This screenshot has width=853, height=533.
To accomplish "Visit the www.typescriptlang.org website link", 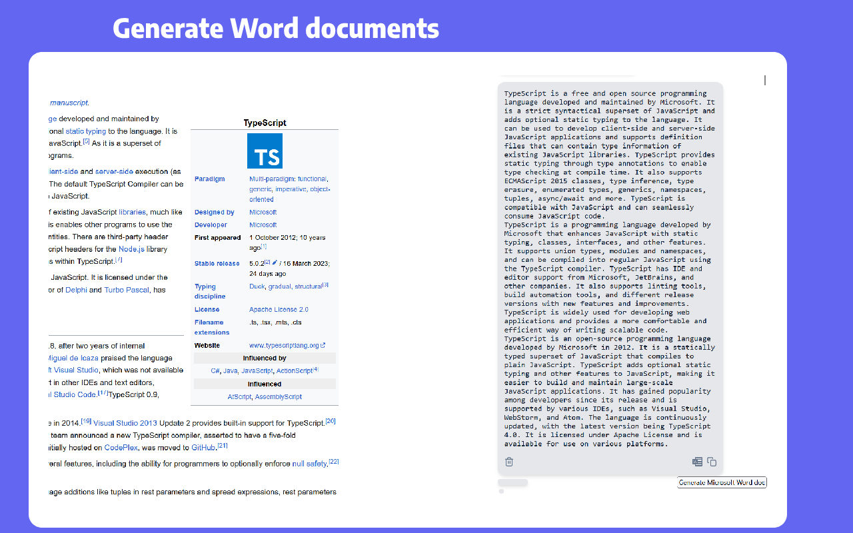I will 284,345.
